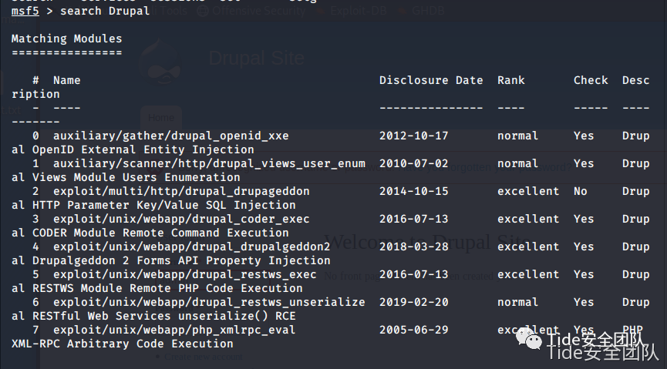Click 'excellent' rank of drupal_restws_exec row
This screenshot has width=667, height=369.
(x=528, y=274)
